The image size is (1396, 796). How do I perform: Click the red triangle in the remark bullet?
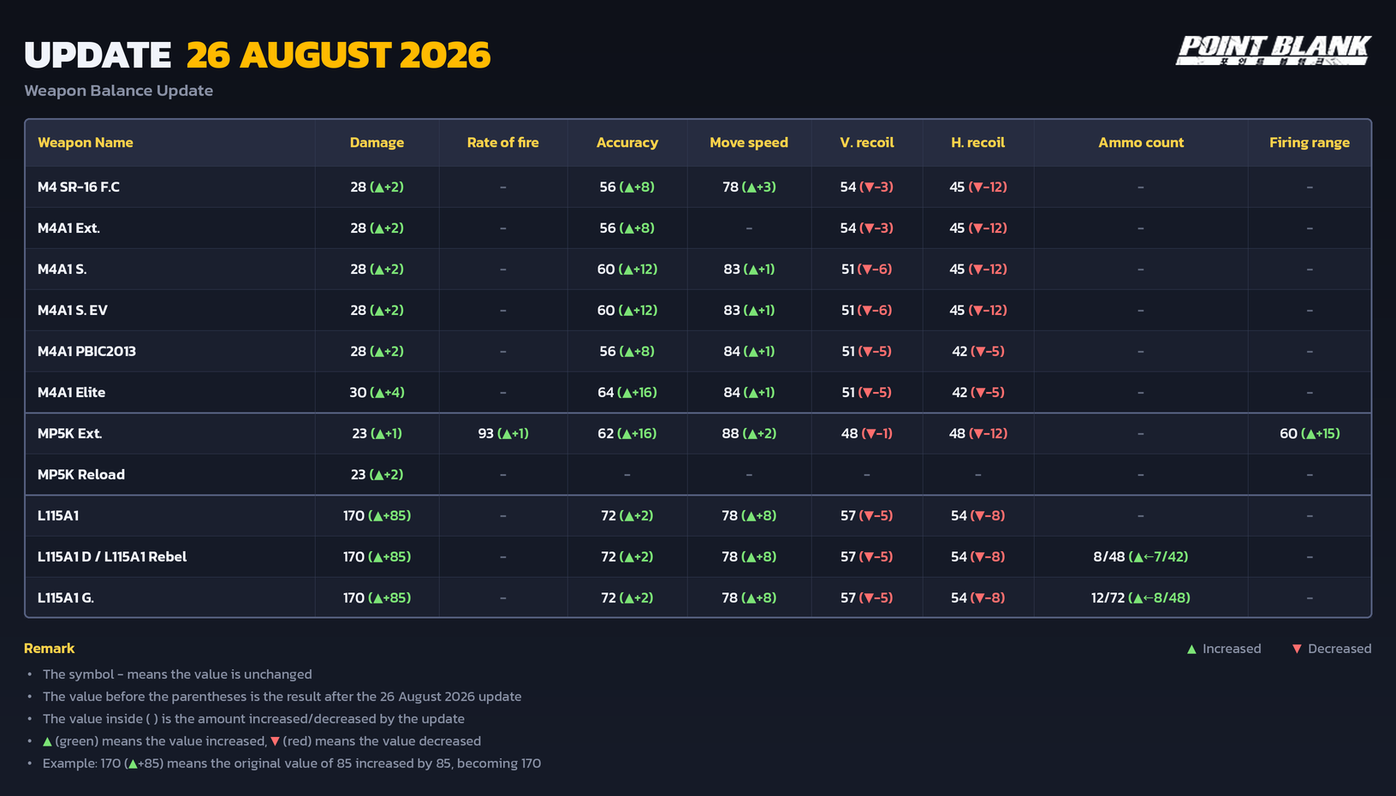(x=275, y=741)
